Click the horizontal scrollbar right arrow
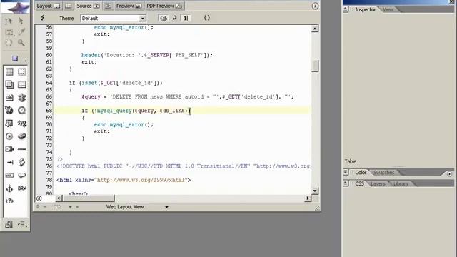This screenshot has width=457, height=257. [x=308, y=198]
